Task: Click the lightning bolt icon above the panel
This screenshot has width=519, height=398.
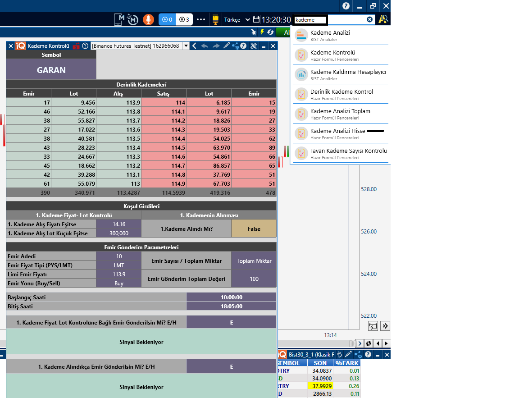Action: click(262, 32)
